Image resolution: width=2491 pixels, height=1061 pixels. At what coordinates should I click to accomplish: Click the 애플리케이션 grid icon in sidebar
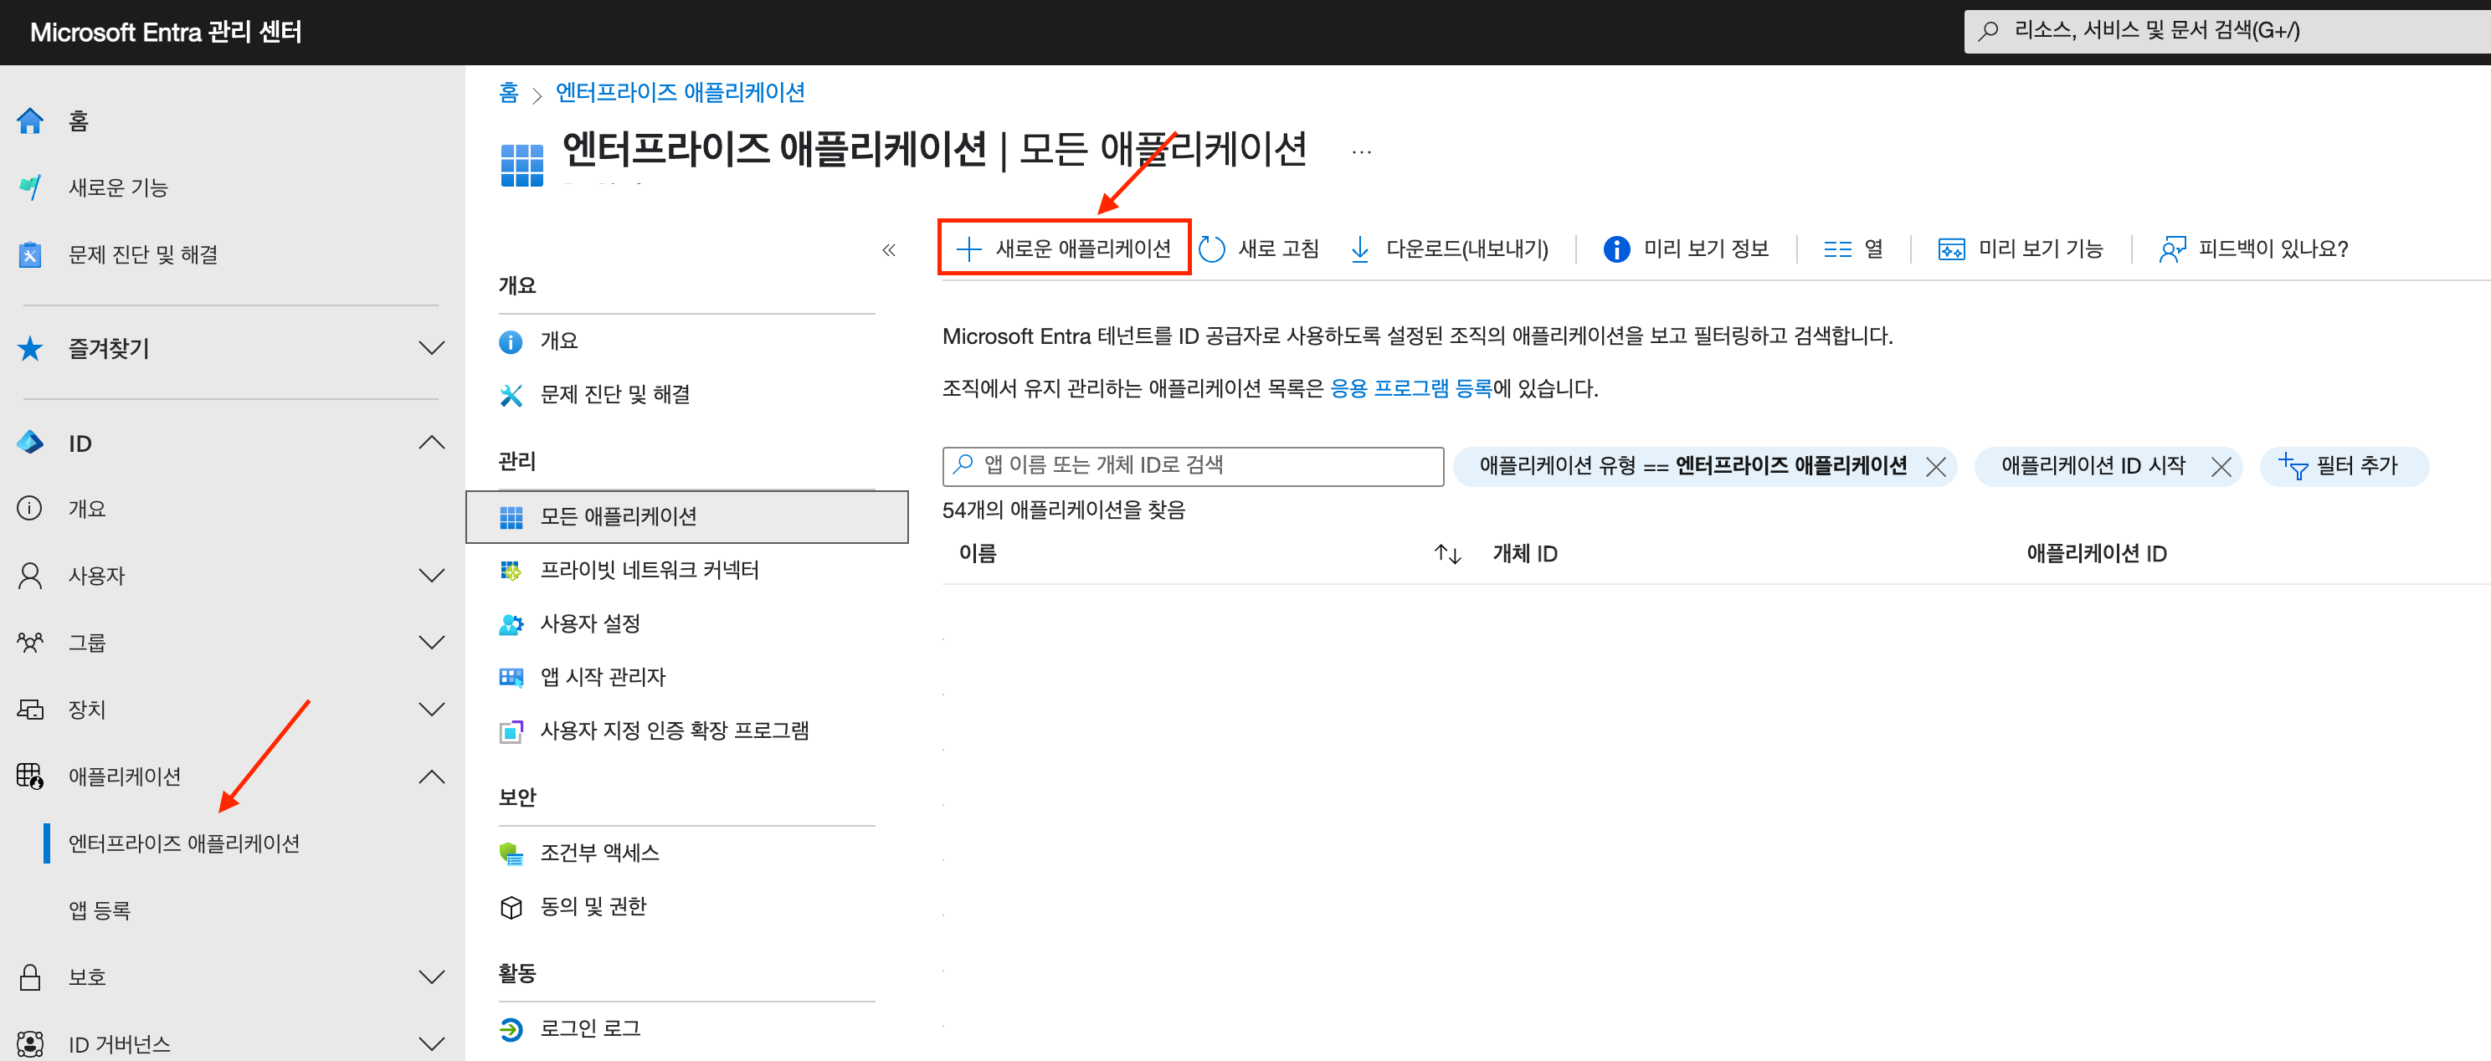coord(30,776)
